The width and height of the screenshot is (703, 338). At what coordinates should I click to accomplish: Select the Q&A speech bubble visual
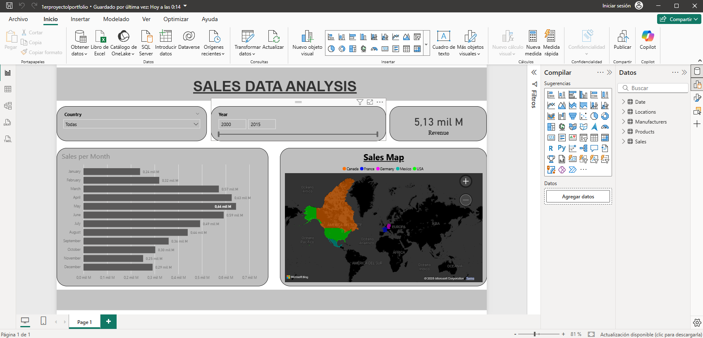point(594,148)
